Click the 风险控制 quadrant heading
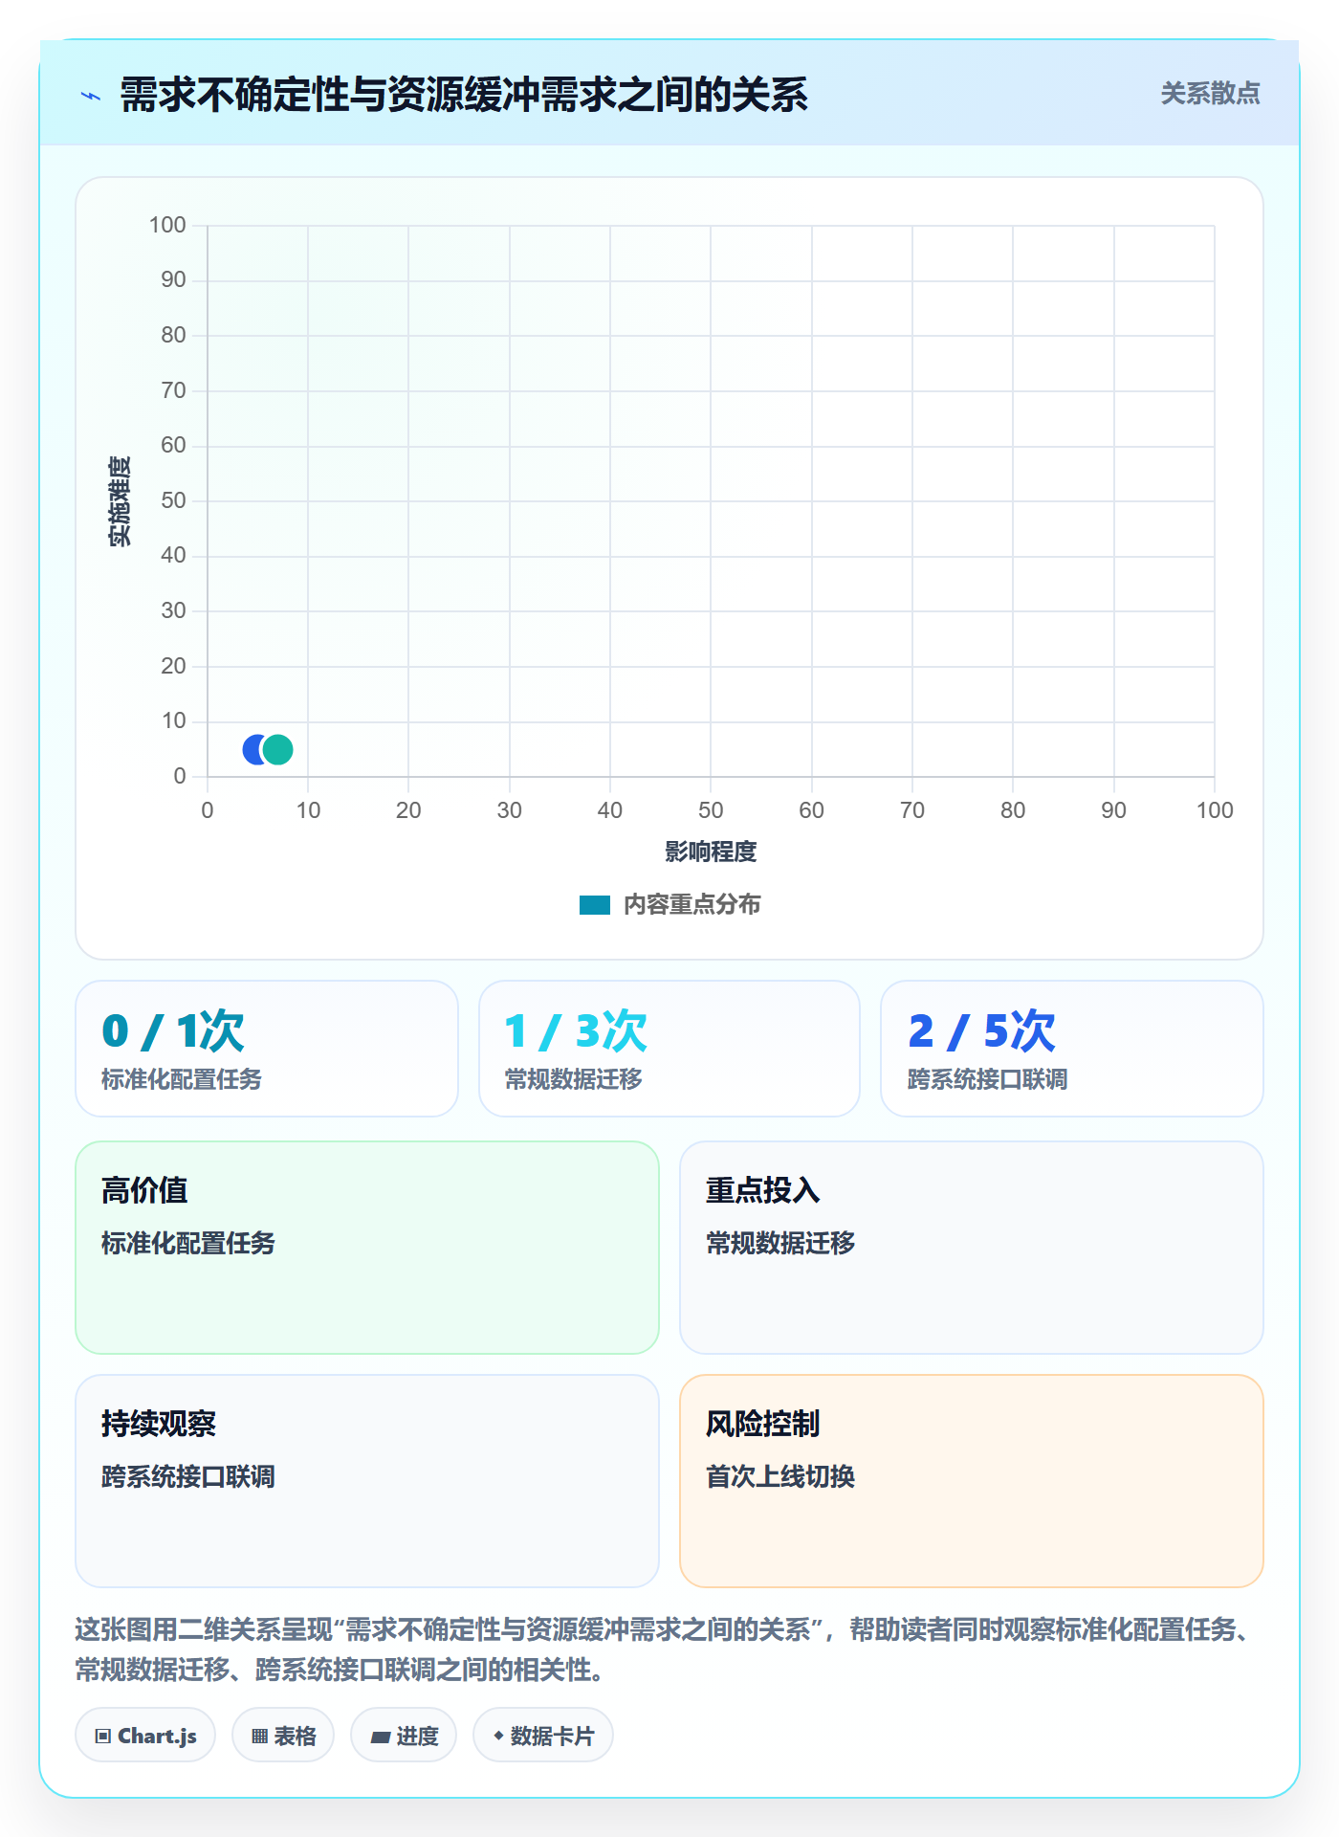This screenshot has height=1837, width=1339. click(762, 1424)
